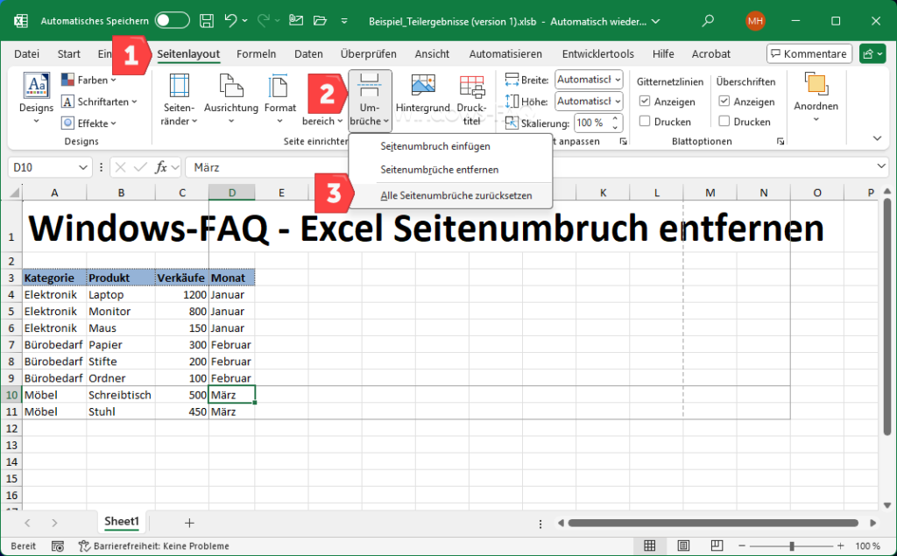Image resolution: width=897 pixels, height=556 pixels.
Task: Open the Drucktitel dialog
Action: point(471,99)
